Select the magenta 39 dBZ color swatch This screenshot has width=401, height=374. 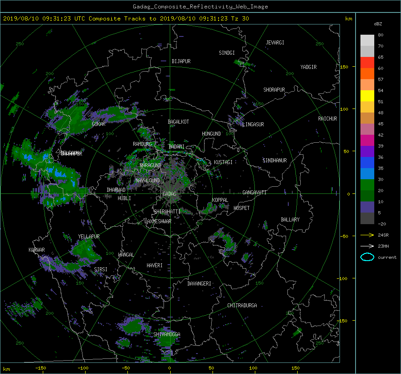point(367,140)
